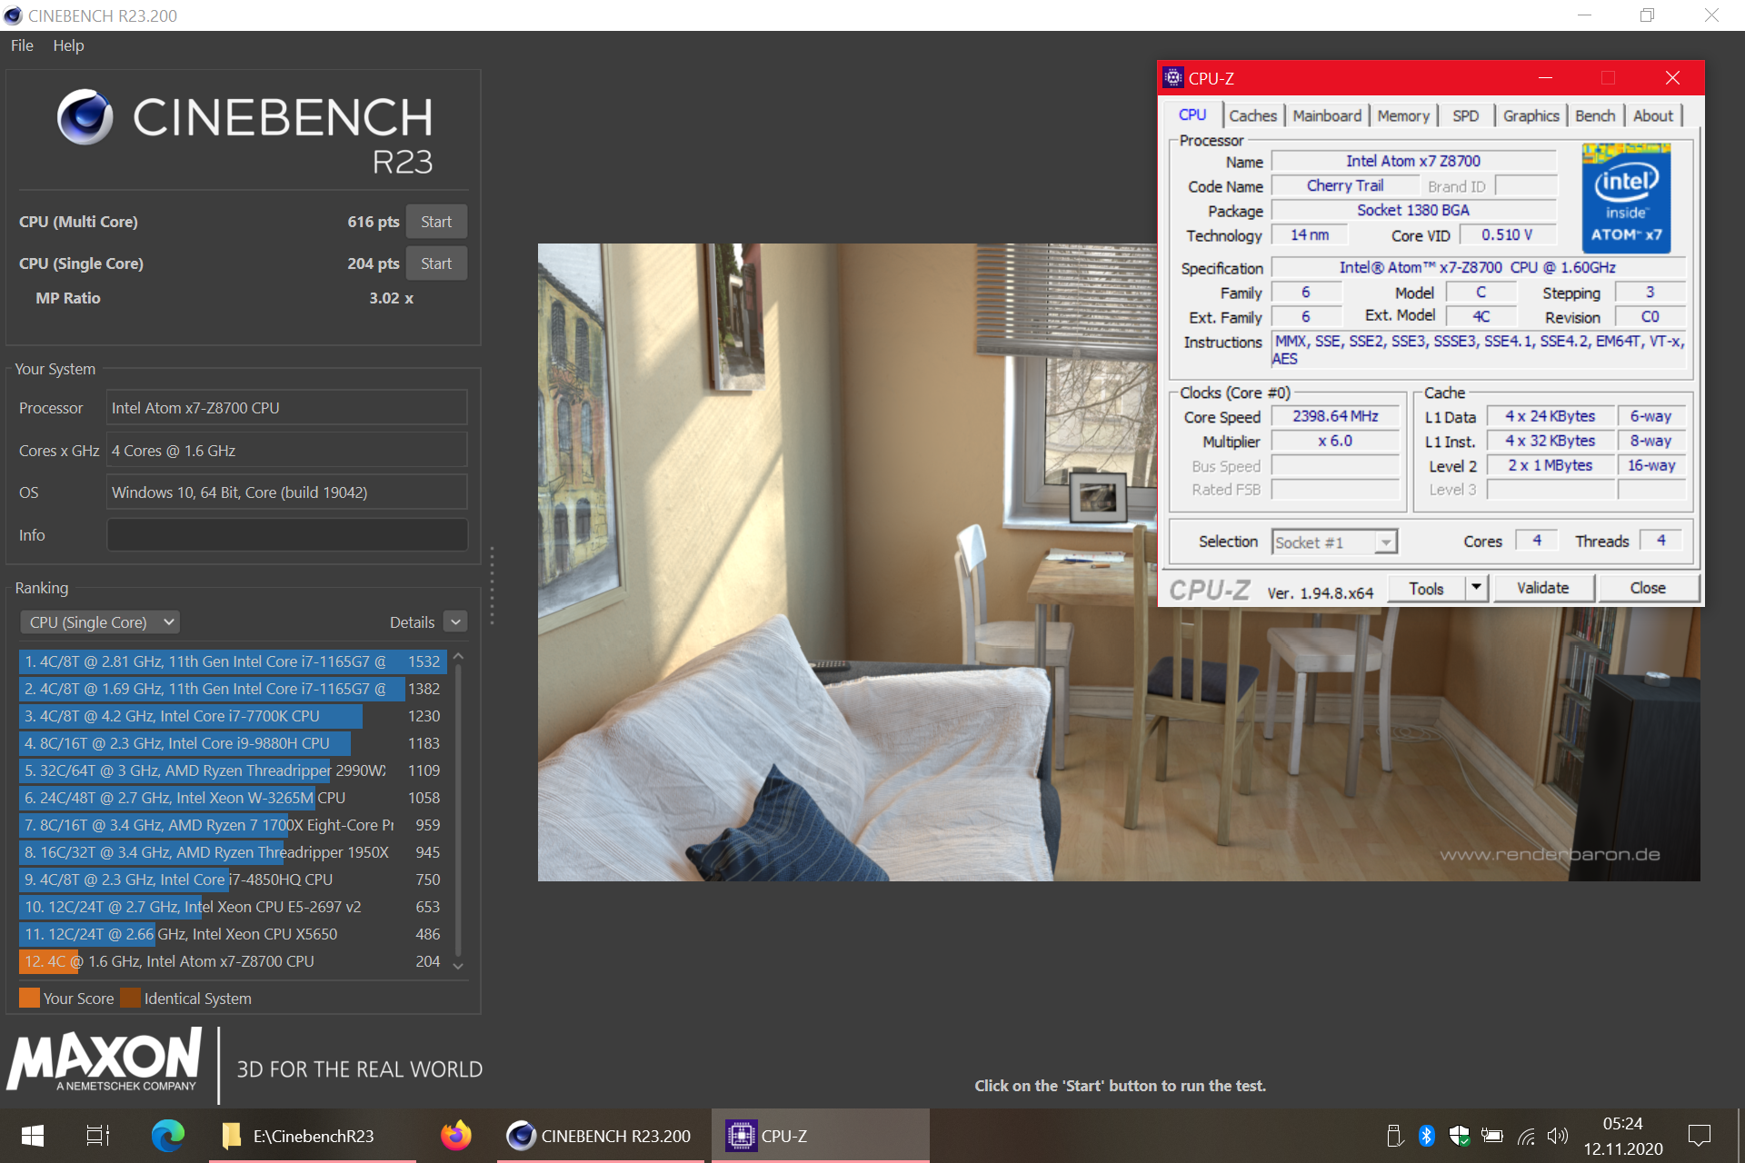
Task: Open Windows Security shield tray icon
Action: pos(1459,1136)
